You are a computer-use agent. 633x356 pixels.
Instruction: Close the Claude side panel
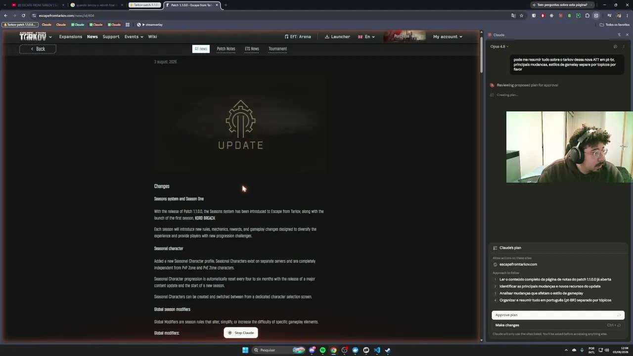(627, 35)
